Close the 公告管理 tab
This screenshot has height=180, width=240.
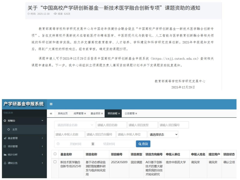point(136,113)
